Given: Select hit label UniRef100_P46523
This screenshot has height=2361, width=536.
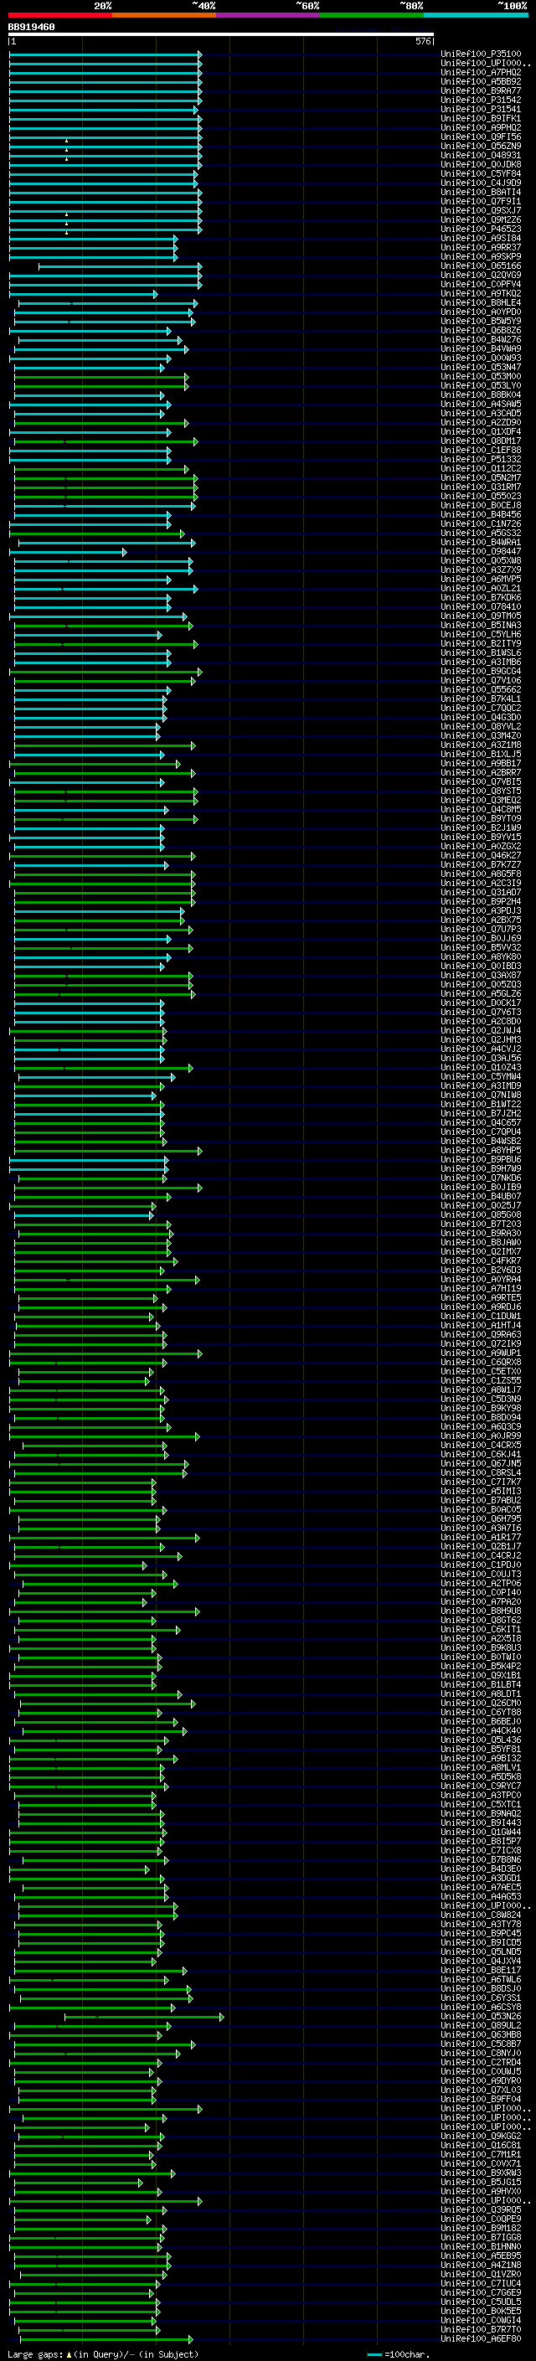Looking at the screenshot, I should pyautogui.click(x=481, y=229).
